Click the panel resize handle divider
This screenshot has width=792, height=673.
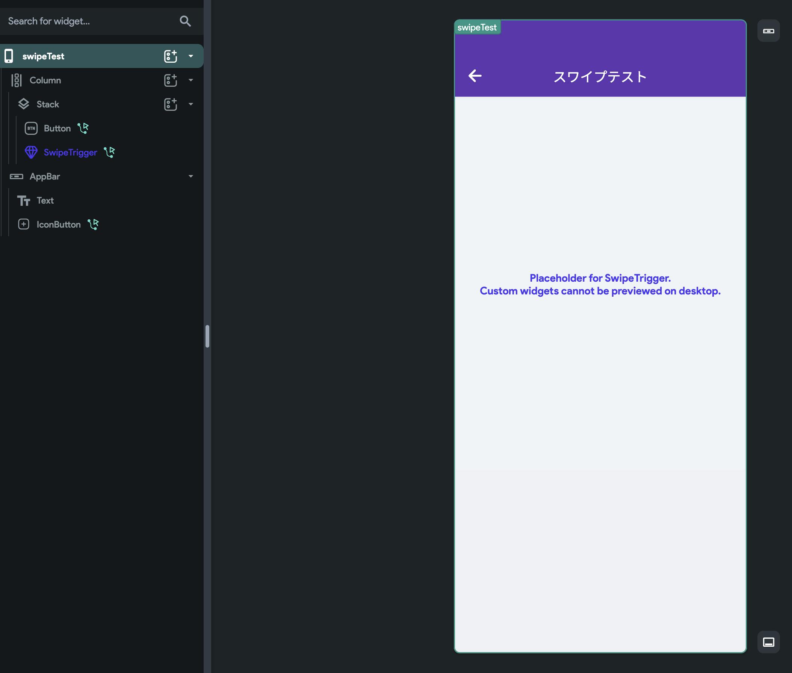tap(207, 336)
